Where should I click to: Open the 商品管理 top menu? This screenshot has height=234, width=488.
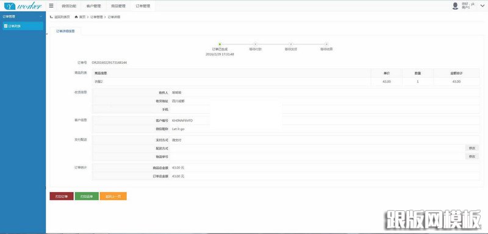(x=118, y=6)
